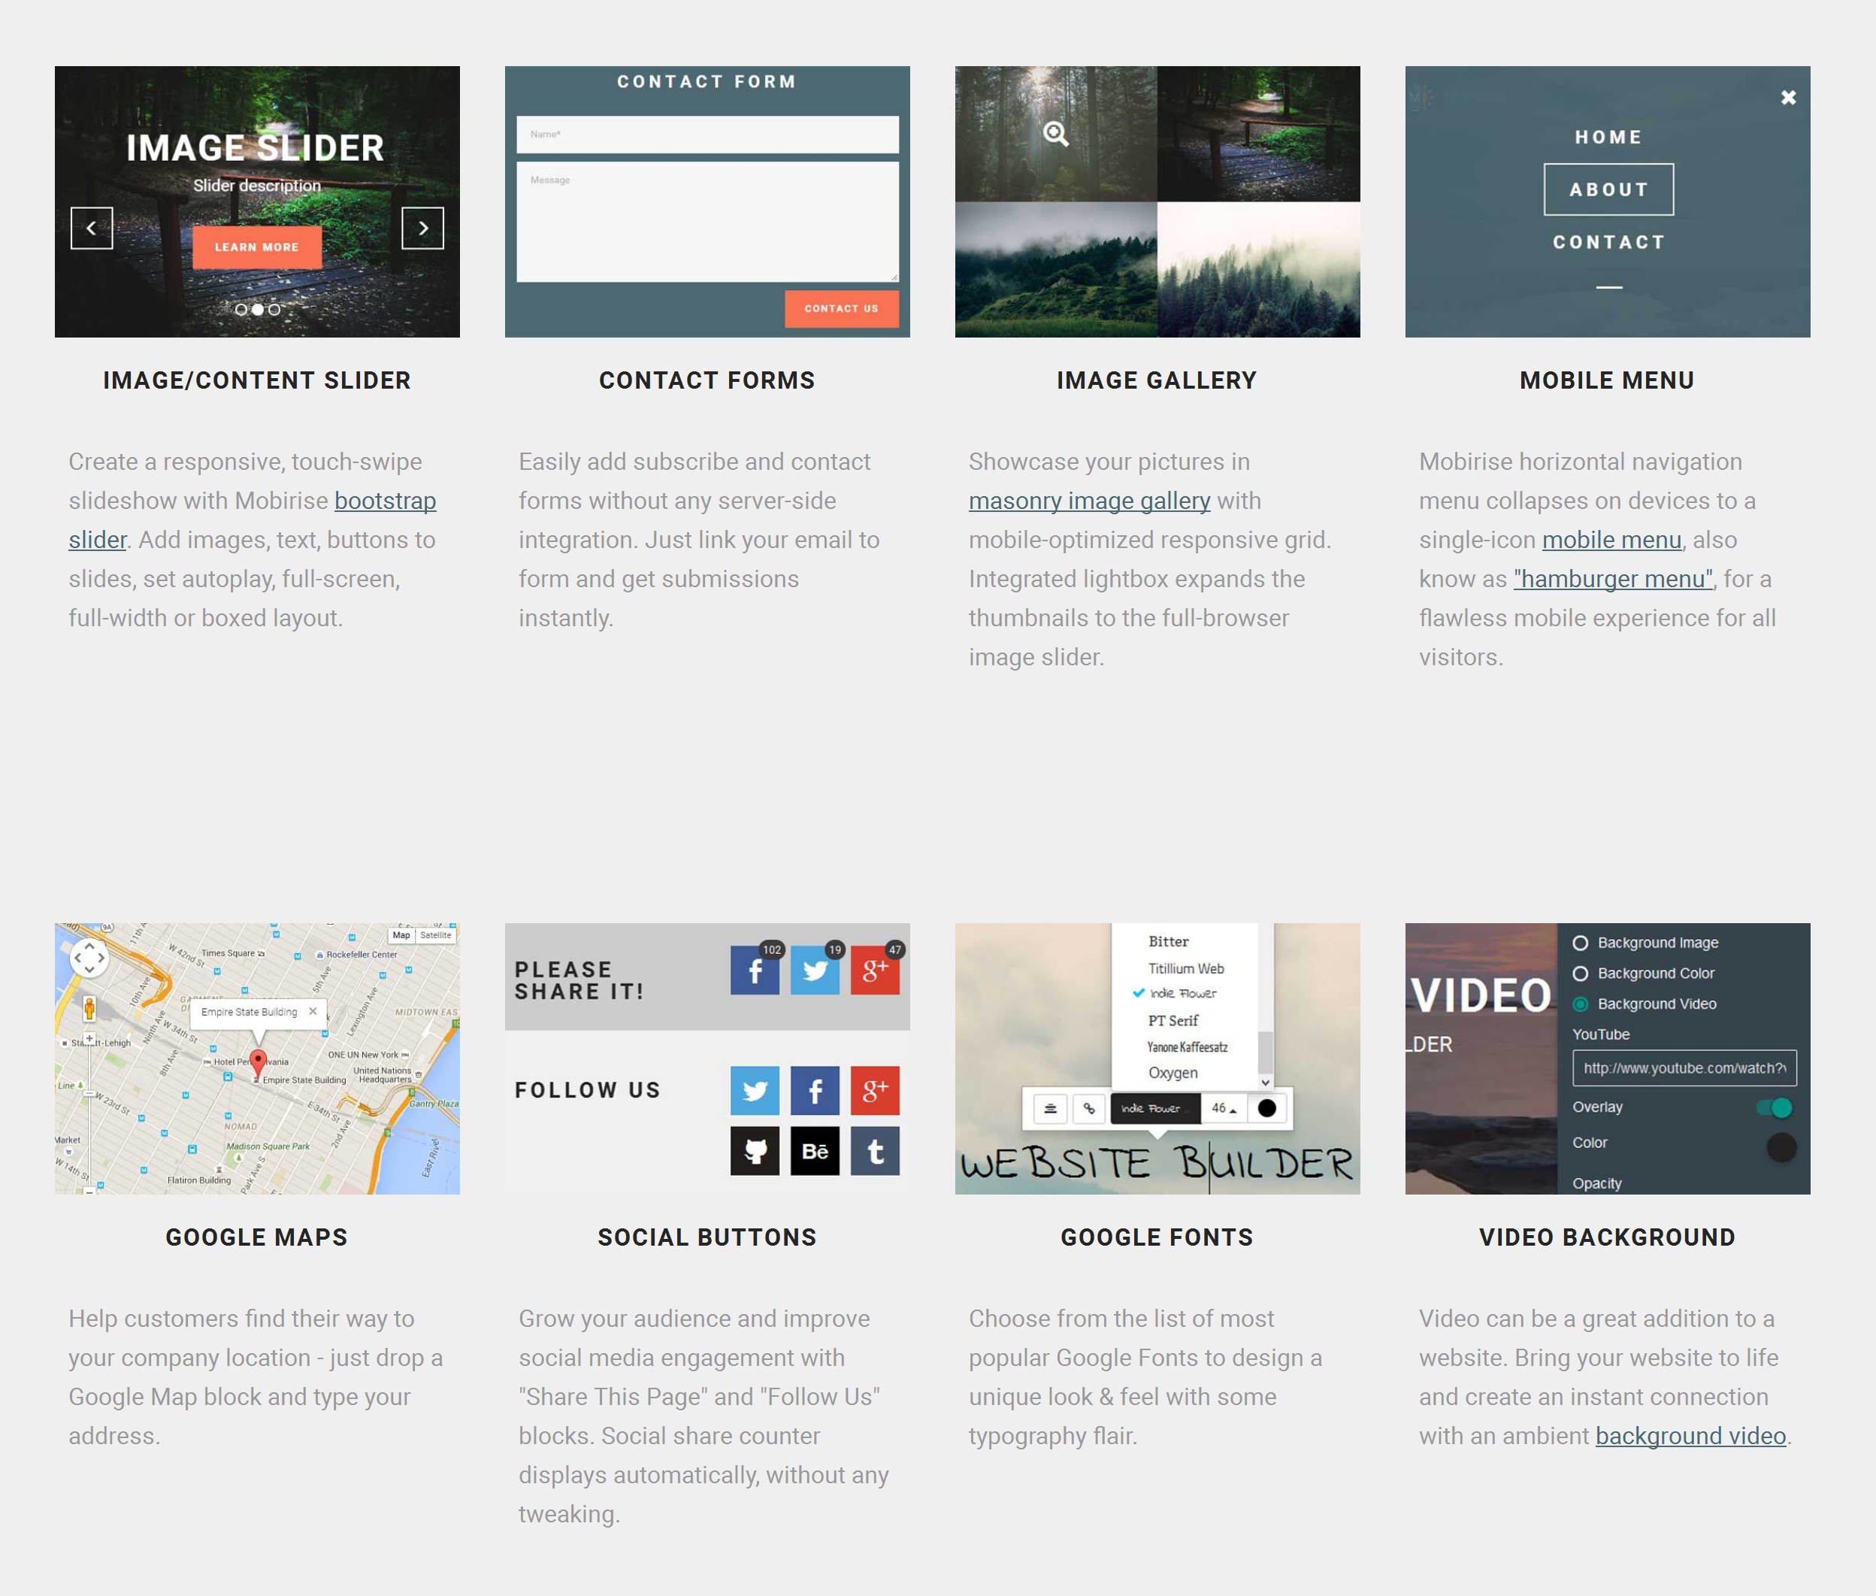Click the Behance icon in follow section
The width and height of the screenshot is (1876, 1596).
click(815, 1151)
